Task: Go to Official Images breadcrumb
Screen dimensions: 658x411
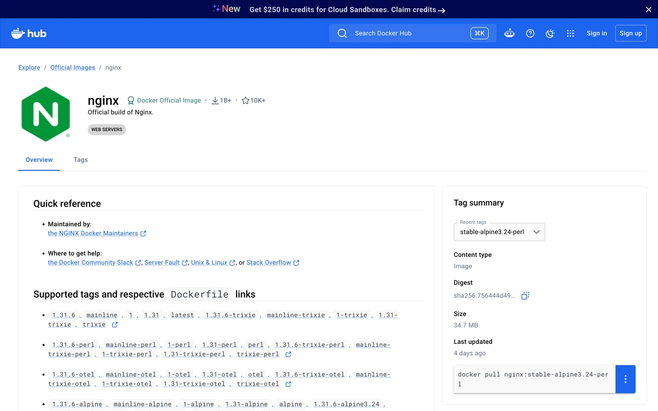Action: tap(73, 68)
